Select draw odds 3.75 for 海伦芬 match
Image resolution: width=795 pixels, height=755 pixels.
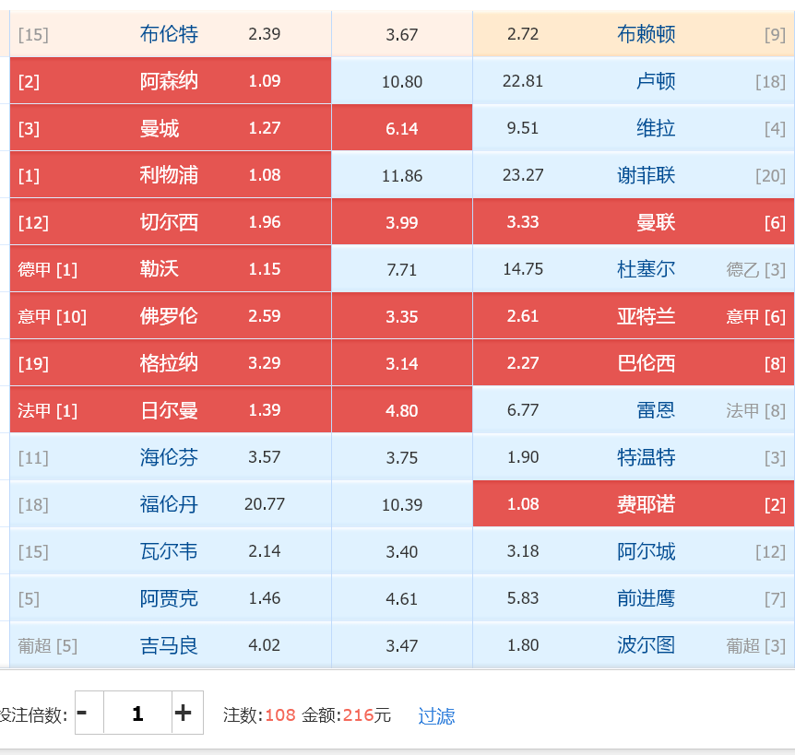point(402,457)
